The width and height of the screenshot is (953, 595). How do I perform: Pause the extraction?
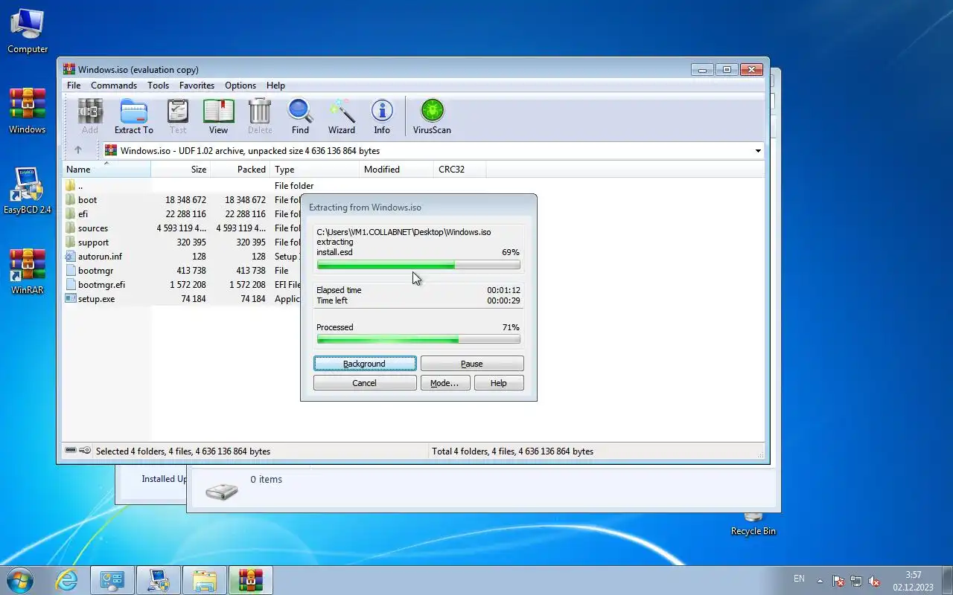coord(472,364)
